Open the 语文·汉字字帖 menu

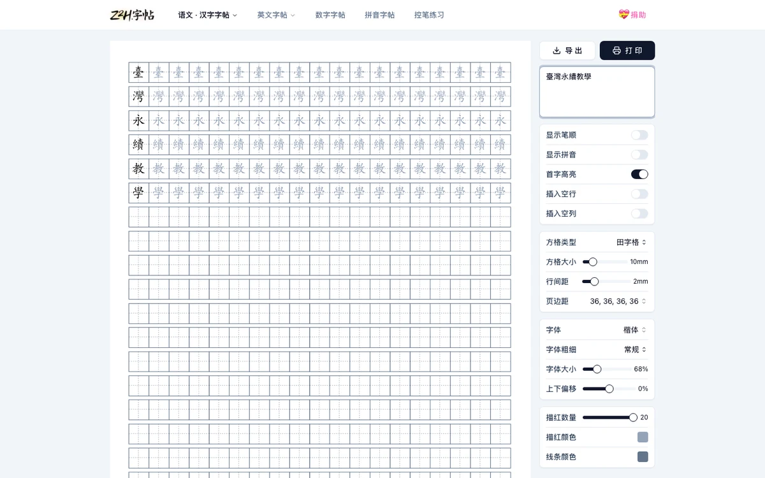[208, 15]
